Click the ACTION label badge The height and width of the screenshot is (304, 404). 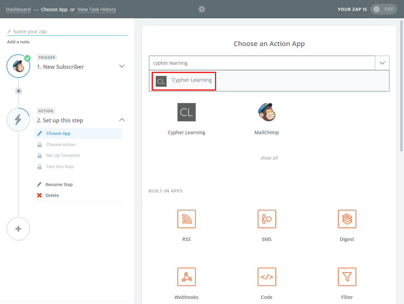point(46,111)
